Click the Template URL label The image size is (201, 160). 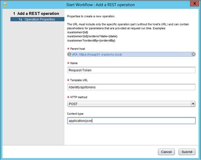79,80
